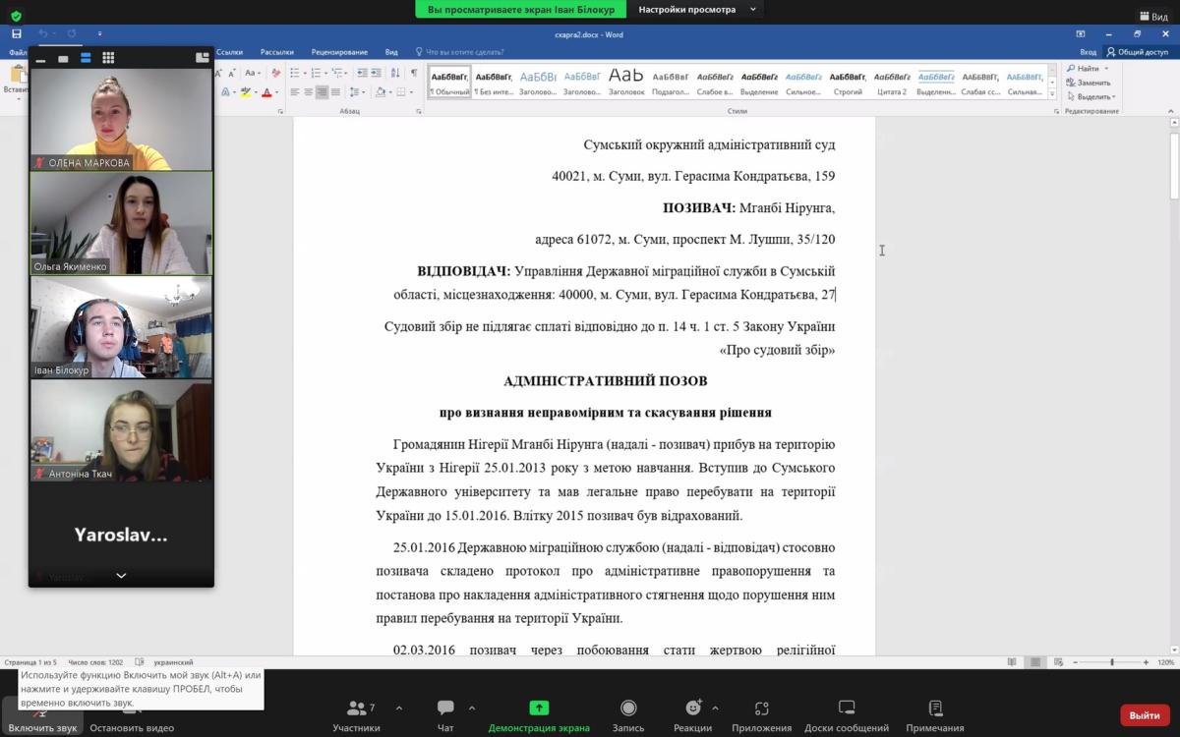
Task: Open Zoom Приложения
Action: pos(761,715)
